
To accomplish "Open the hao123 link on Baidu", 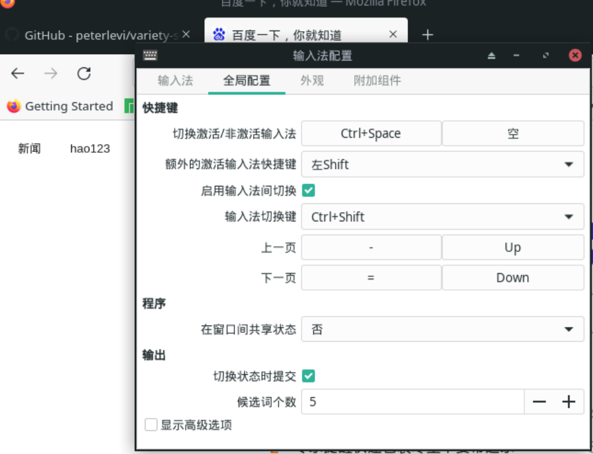I will point(90,148).
